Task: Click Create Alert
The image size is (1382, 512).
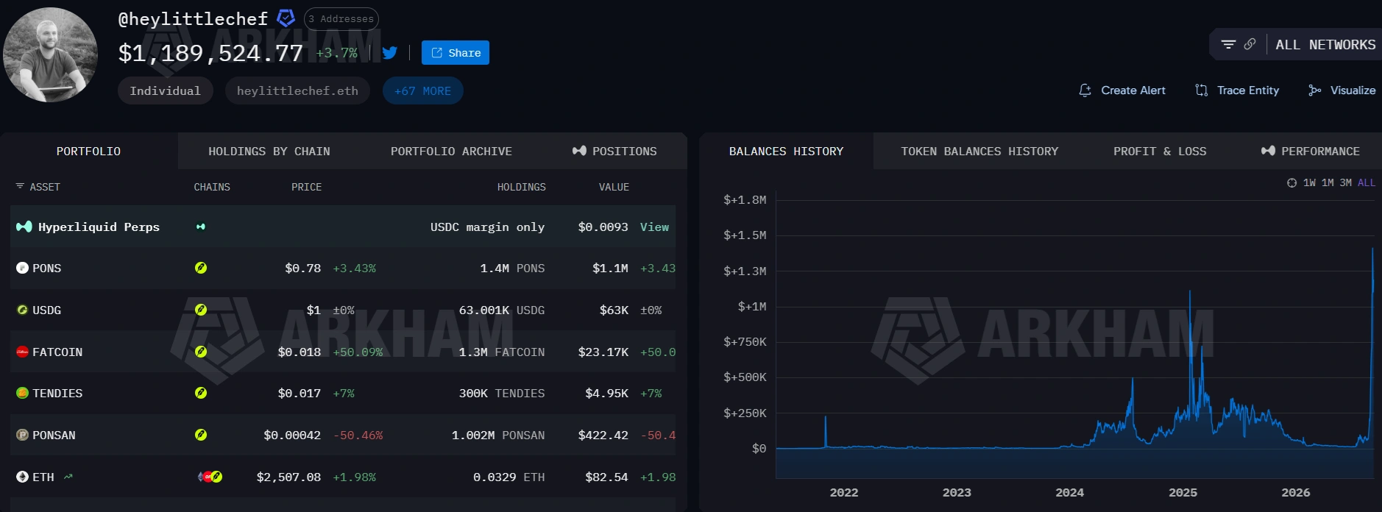Action: (1122, 90)
